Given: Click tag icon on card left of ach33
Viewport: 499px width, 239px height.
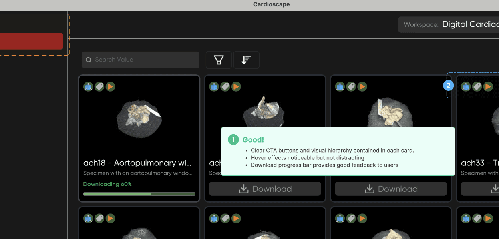Looking at the screenshot, I should point(351,86).
